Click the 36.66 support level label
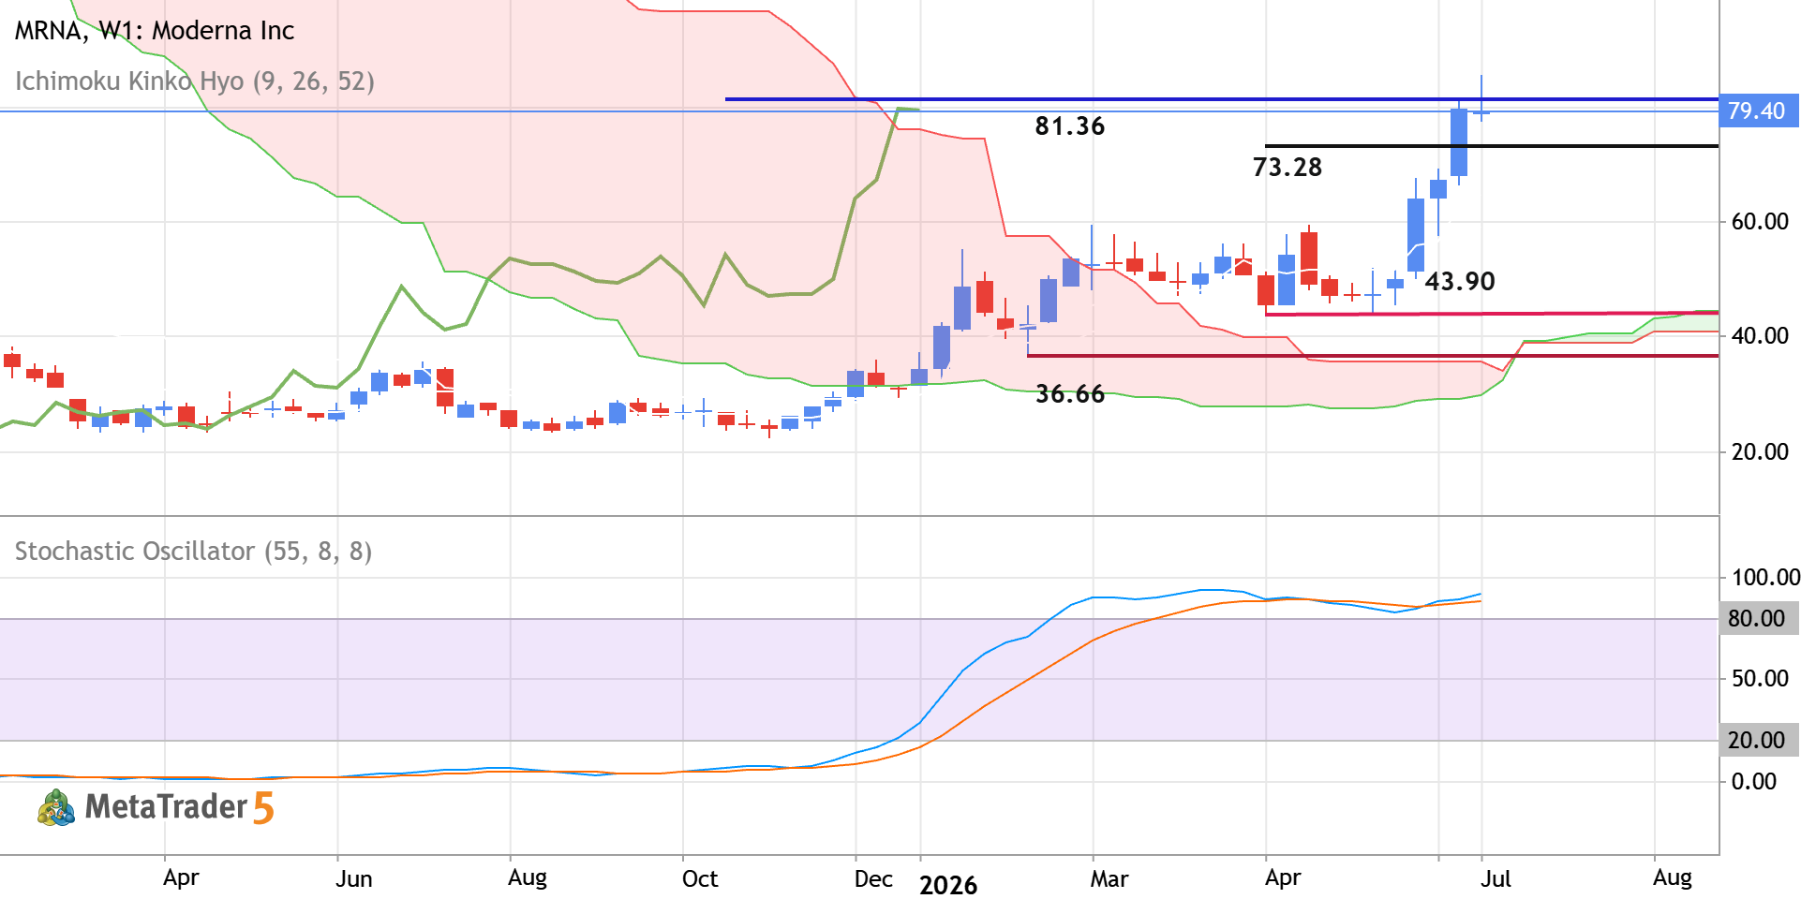Screen dimensions: 1801x899 1070,394
